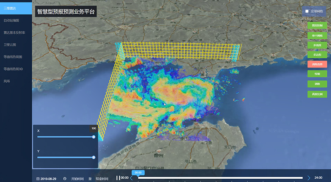Viewport: 331px width, 182px height.
Task: Enable the 全球网格 checkbox
Action: [307, 11]
